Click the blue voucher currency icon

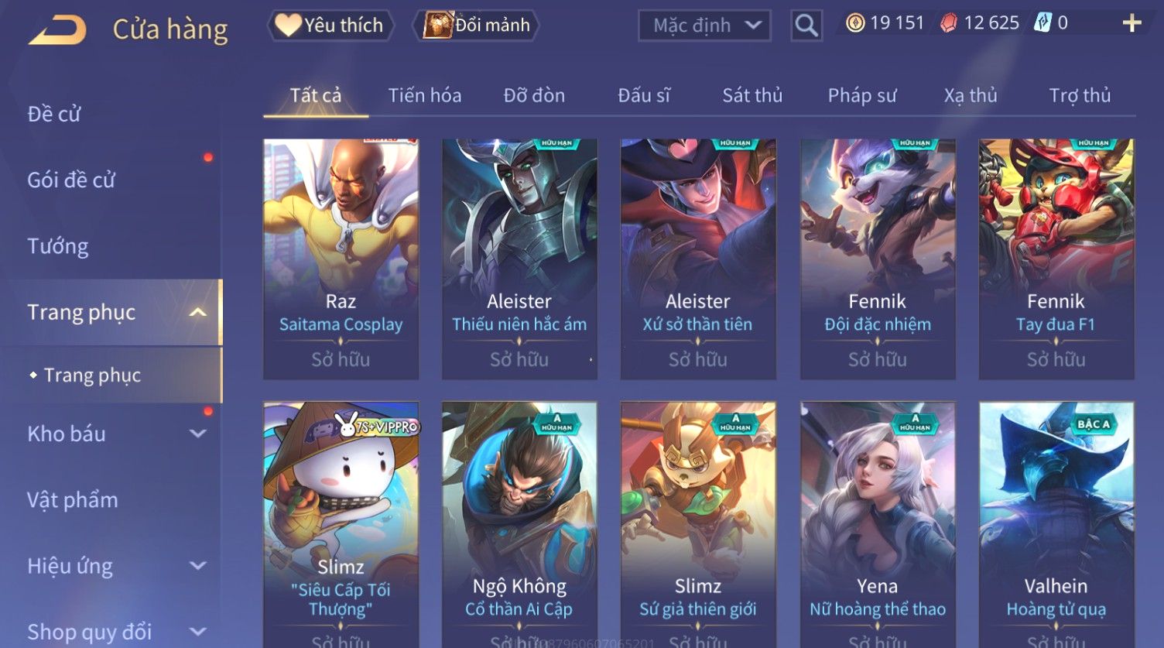(x=1043, y=23)
